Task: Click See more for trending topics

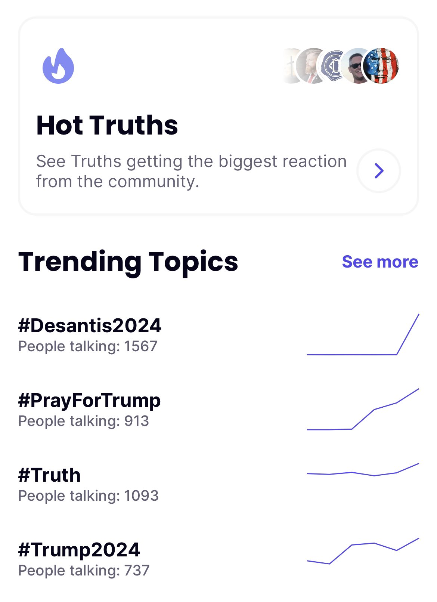Action: pyautogui.click(x=380, y=262)
